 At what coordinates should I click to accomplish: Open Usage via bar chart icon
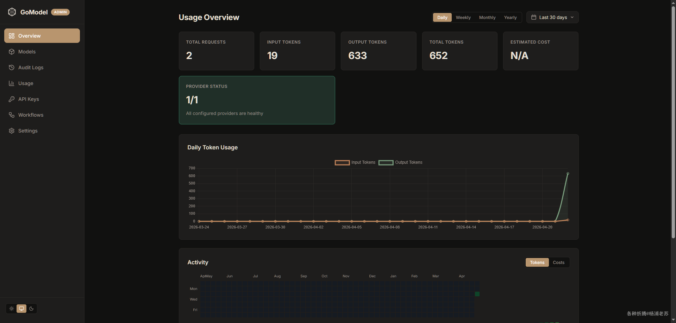point(12,83)
